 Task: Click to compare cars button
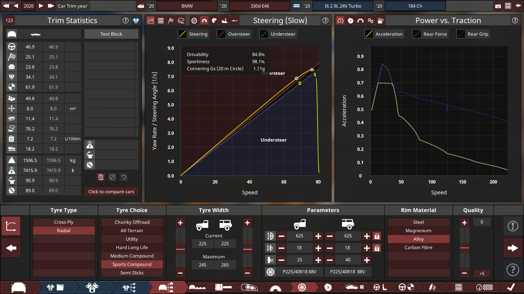pos(111,192)
